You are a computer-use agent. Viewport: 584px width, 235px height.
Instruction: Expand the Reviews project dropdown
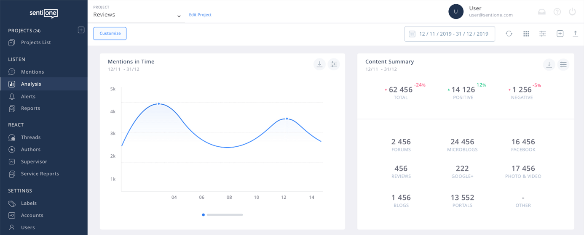pos(179,16)
